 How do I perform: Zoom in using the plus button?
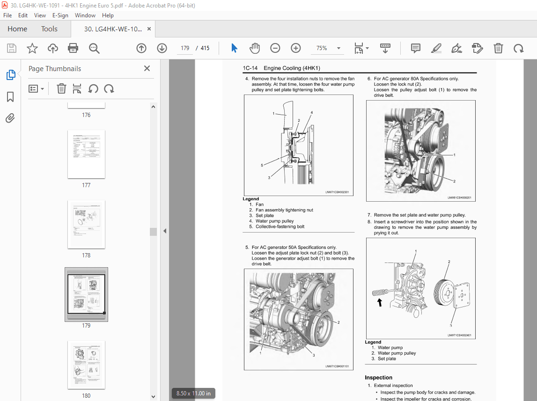click(x=295, y=48)
